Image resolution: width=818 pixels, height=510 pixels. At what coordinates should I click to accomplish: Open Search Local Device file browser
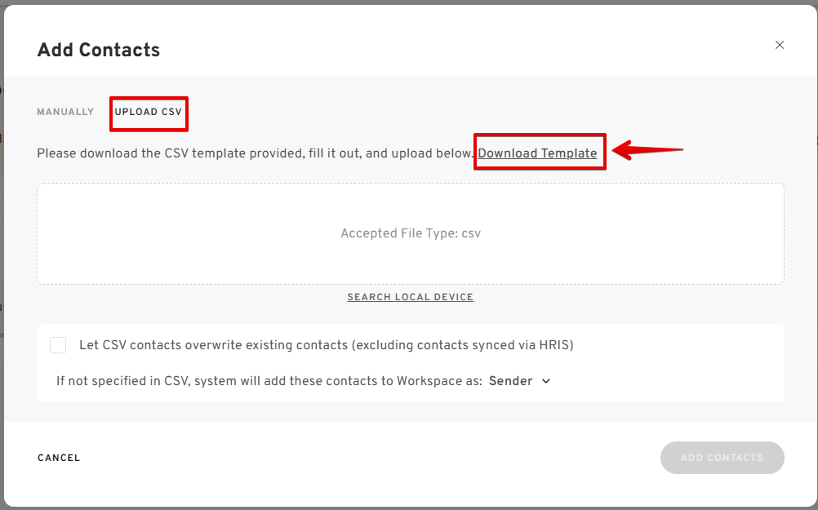coord(411,297)
